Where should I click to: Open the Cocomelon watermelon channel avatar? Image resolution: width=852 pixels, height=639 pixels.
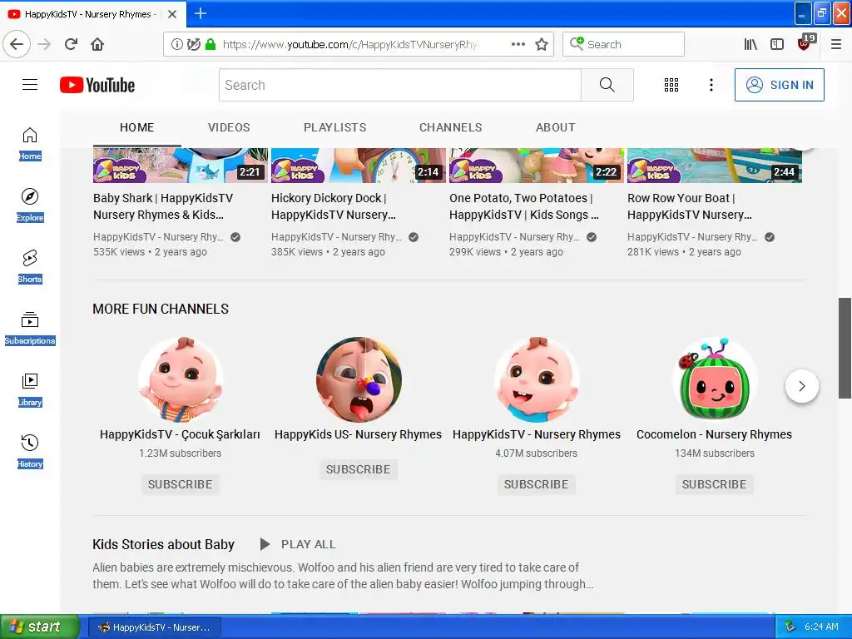[714, 379]
